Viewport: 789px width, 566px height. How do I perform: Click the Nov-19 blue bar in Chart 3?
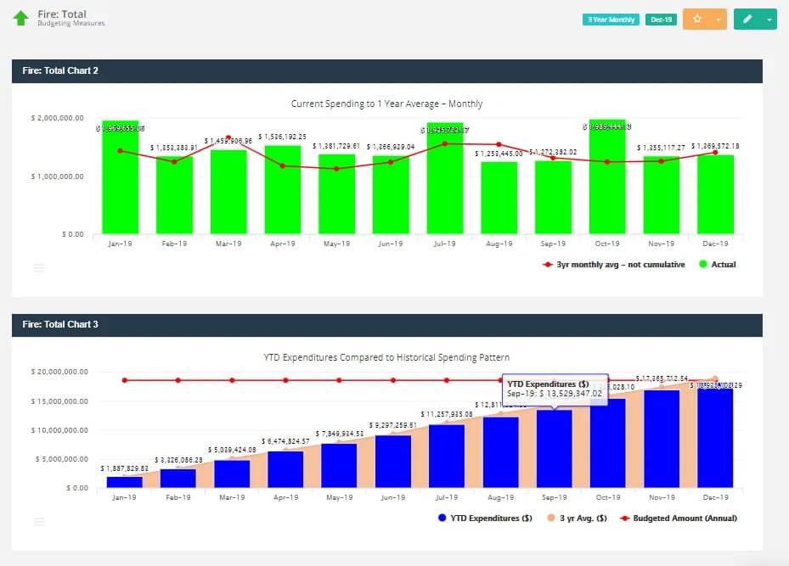pos(662,439)
